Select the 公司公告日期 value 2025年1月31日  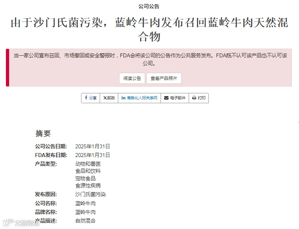(x=93, y=146)
